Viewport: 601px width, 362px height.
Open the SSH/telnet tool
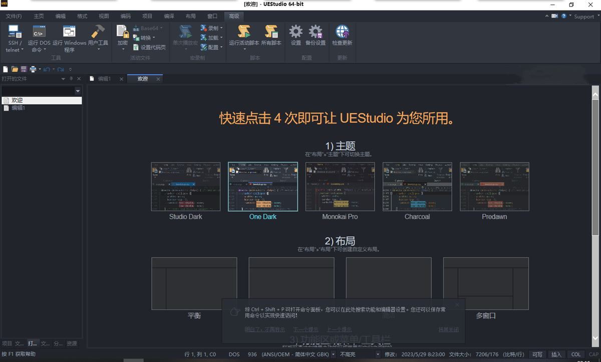[15, 33]
